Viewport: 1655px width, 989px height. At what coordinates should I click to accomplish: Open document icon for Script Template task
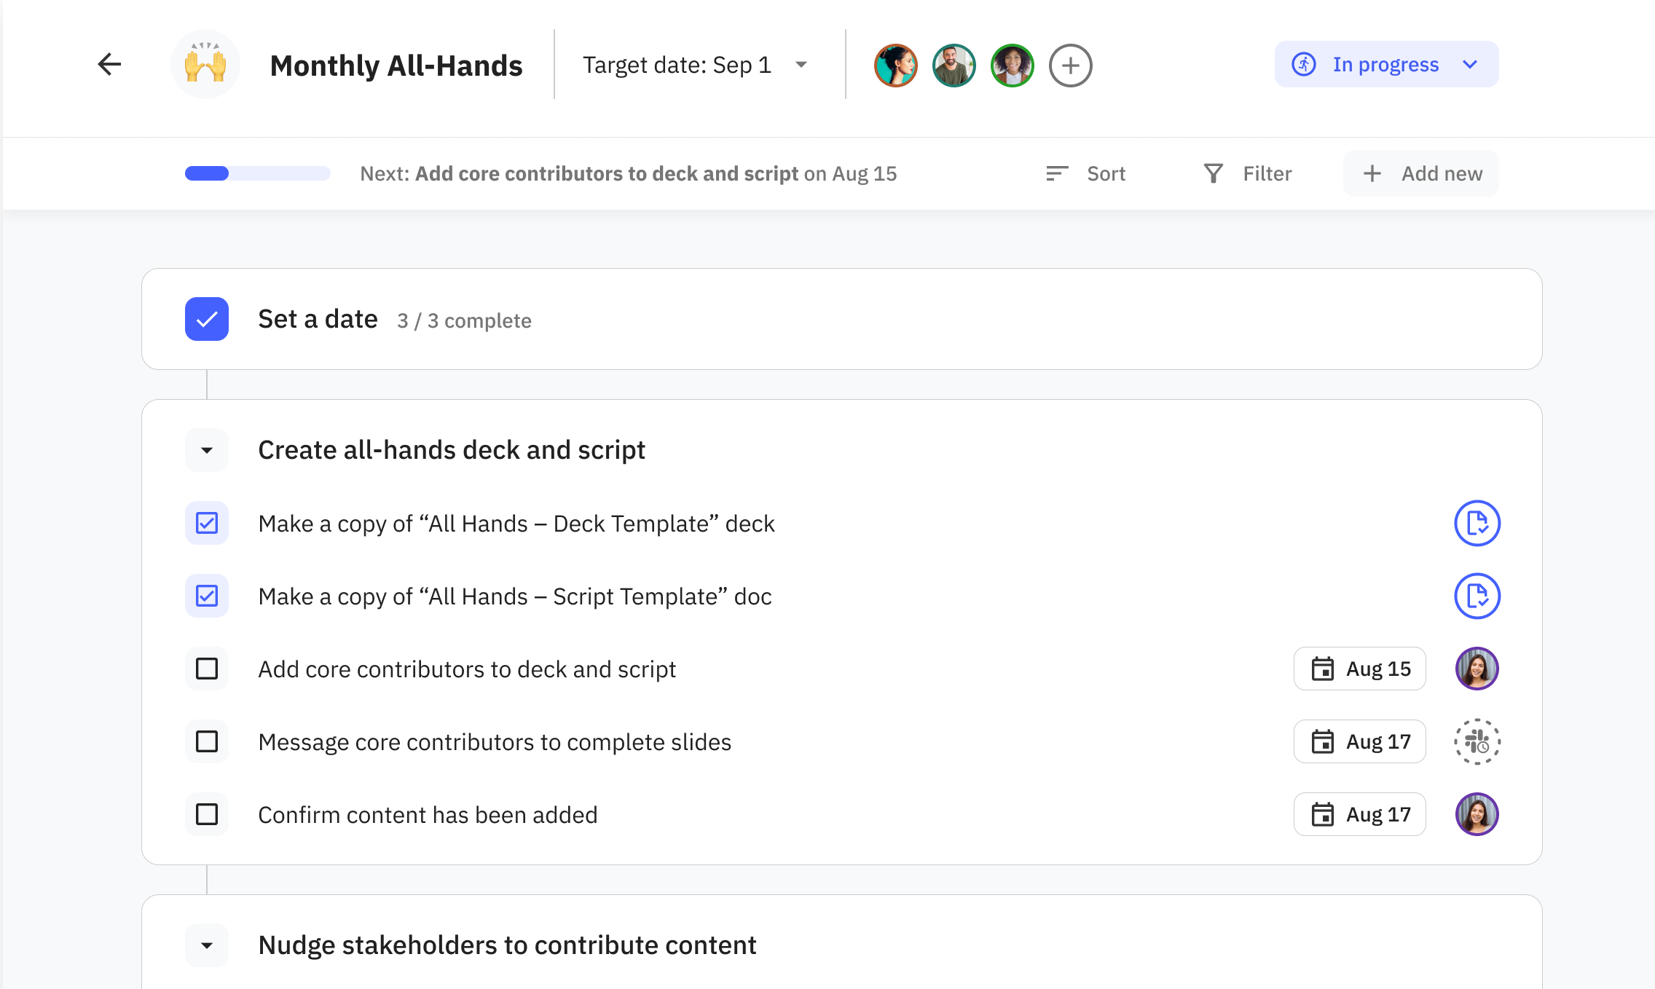[x=1477, y=596]
